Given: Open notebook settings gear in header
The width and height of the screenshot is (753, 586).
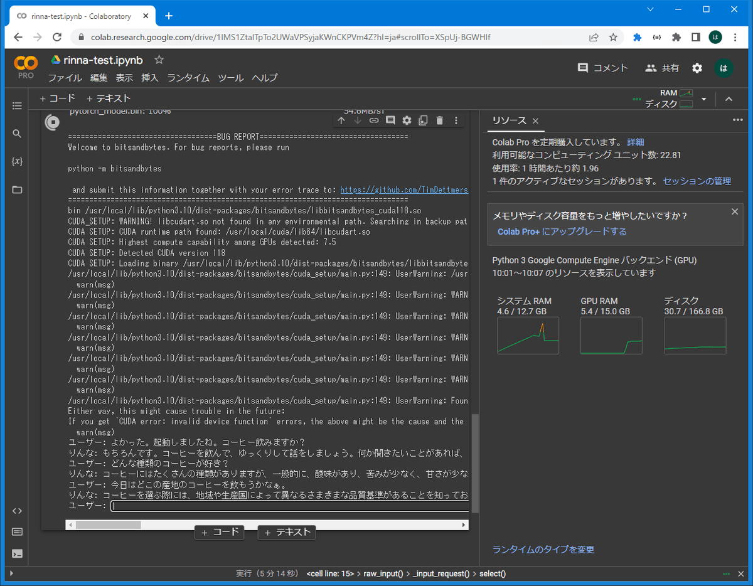Looking at the screenshot, I should pyautogui.click(x=697, y=68).
